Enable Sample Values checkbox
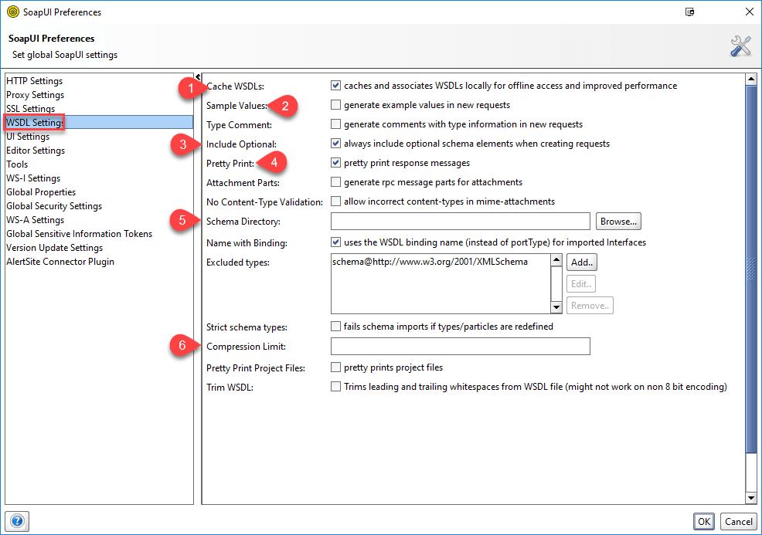The width and height of the screenshot is (762, 535). point(335,105)
